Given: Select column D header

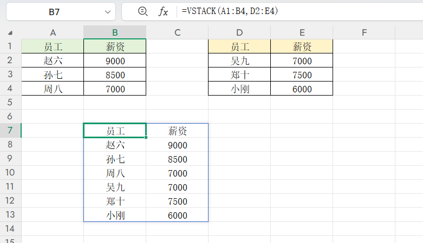Looking at the screenshot, I should 239,32.
